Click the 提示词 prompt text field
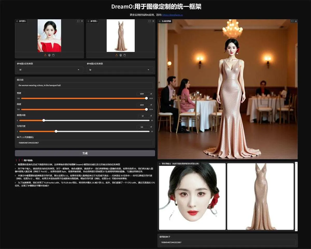Image resolution: width=311 pixels, height=249 pixels. (x=85, y=85)
